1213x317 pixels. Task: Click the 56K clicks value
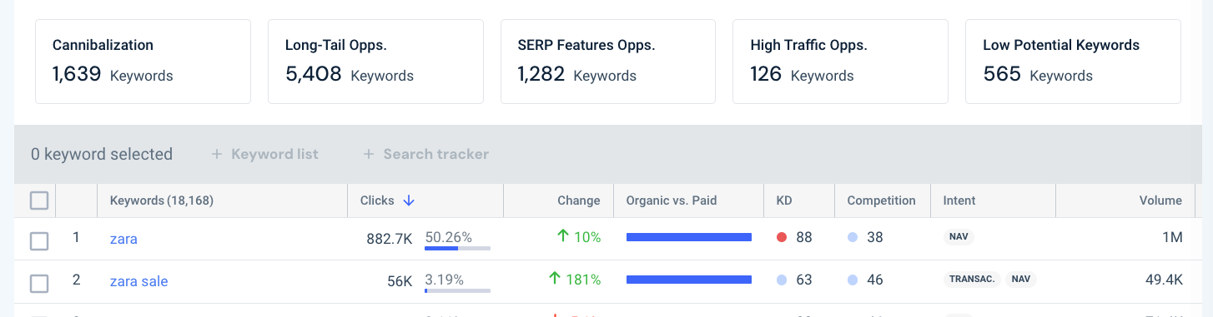[x=400, y=281]
